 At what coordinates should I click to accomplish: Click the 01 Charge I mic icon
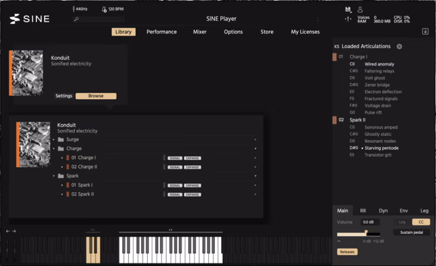[x=164, y=158]
